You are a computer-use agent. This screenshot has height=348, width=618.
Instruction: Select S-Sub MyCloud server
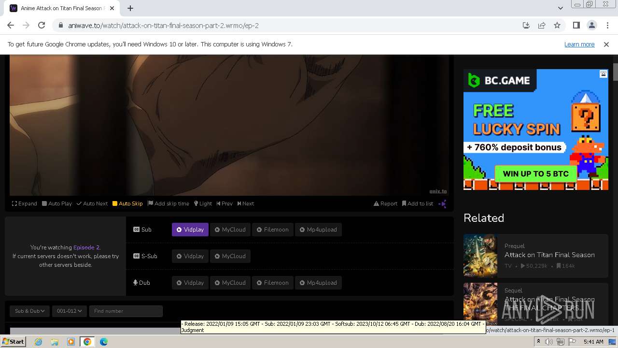point(230,256)
